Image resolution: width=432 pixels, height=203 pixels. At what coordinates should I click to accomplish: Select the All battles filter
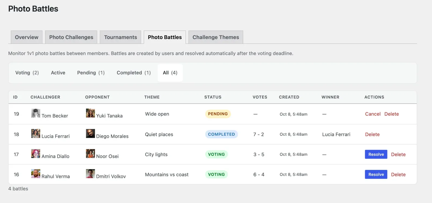[x=170, y=73]
